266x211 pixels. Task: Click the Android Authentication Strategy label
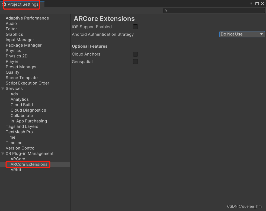pos(103,34)
